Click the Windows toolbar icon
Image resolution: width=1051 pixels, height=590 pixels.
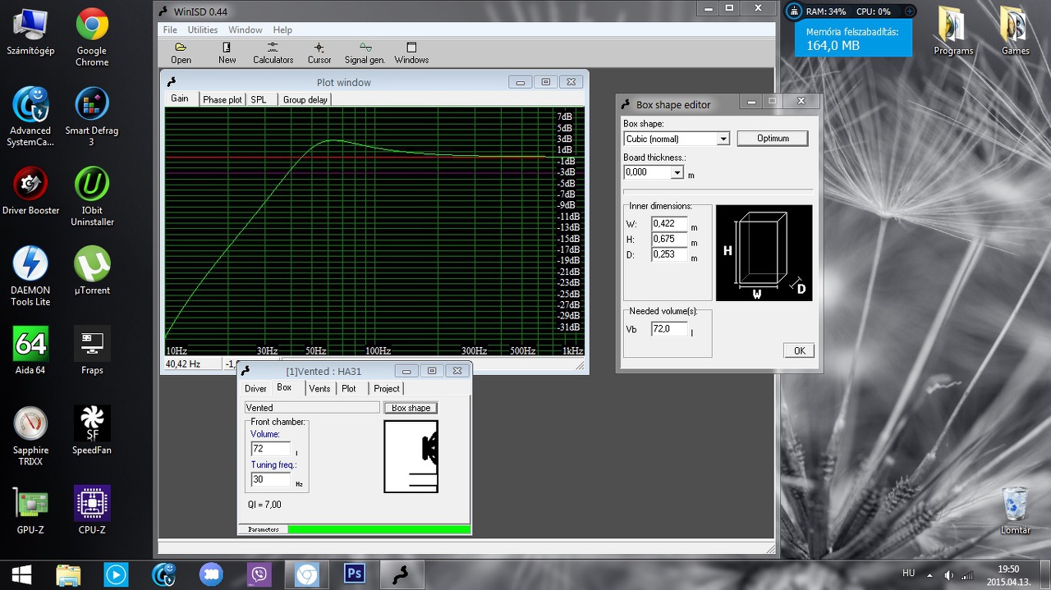coord(411,53)
